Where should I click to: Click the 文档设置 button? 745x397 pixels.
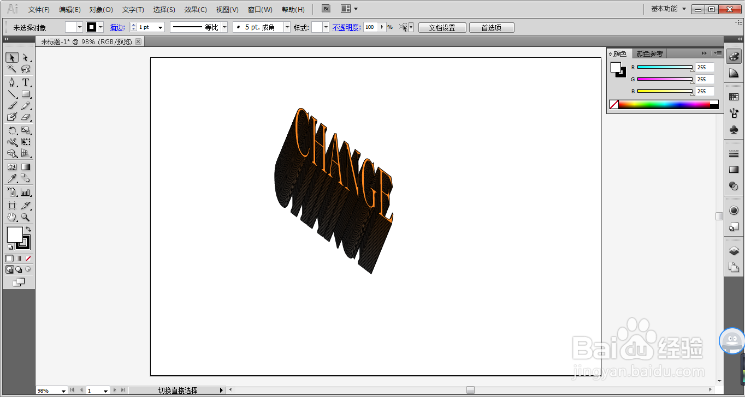tap(442, 27)
